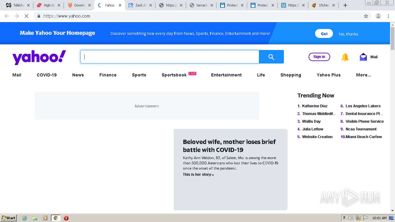The height and width of the screenshot is (222, 395).
Task: Switch to the terraclic tab
Action: coord(202,5)
